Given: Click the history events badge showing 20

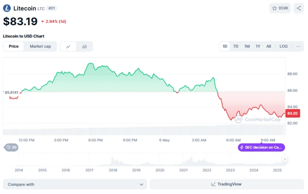Looking at the screenshot, I should point(11,147).
